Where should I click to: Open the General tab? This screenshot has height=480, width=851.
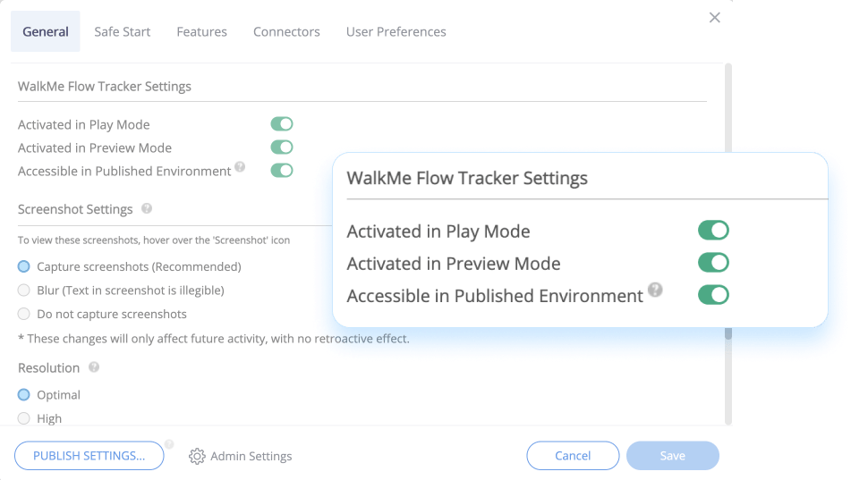pos(46,31)
